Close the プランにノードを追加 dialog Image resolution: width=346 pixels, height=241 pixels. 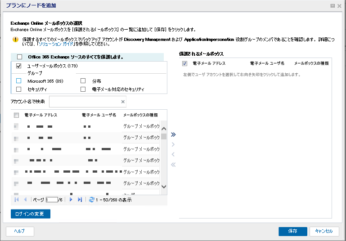coord(339,6)
